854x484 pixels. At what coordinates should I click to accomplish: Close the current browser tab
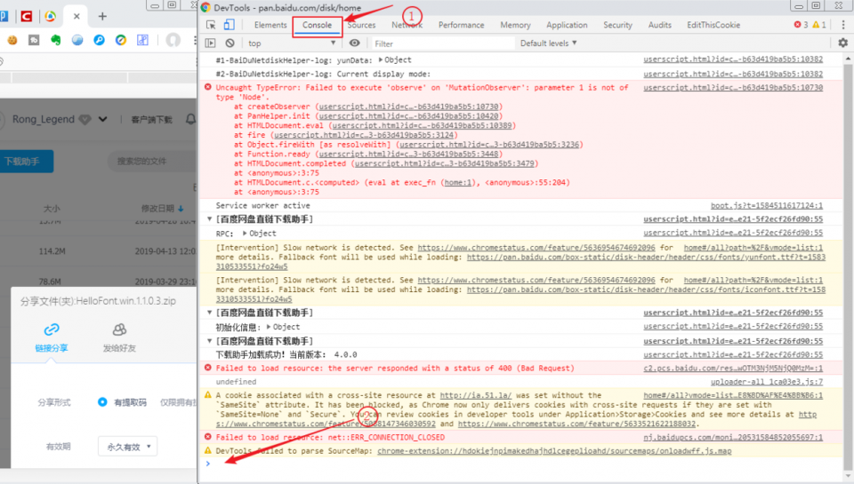click(77, 16)
